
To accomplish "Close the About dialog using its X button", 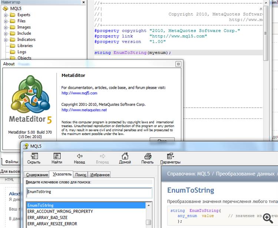I will 178,64.
